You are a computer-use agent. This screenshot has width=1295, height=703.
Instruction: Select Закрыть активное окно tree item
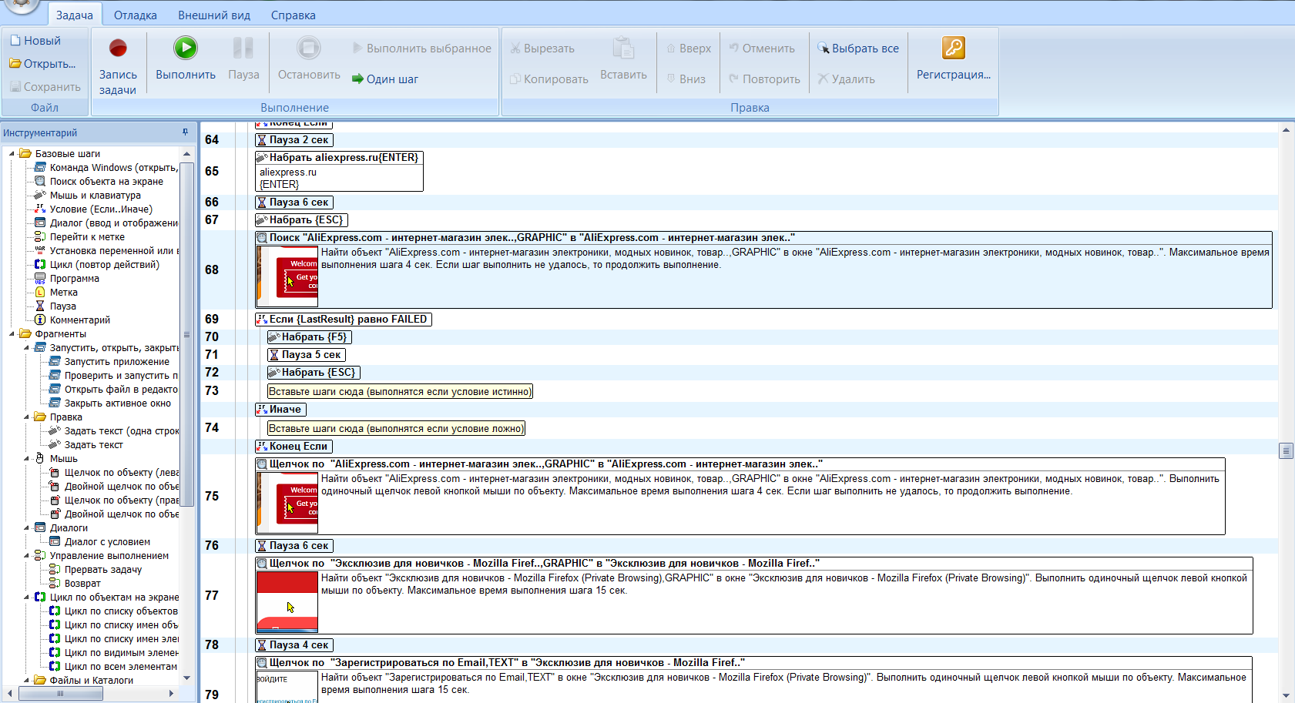[x=117, y=403]
